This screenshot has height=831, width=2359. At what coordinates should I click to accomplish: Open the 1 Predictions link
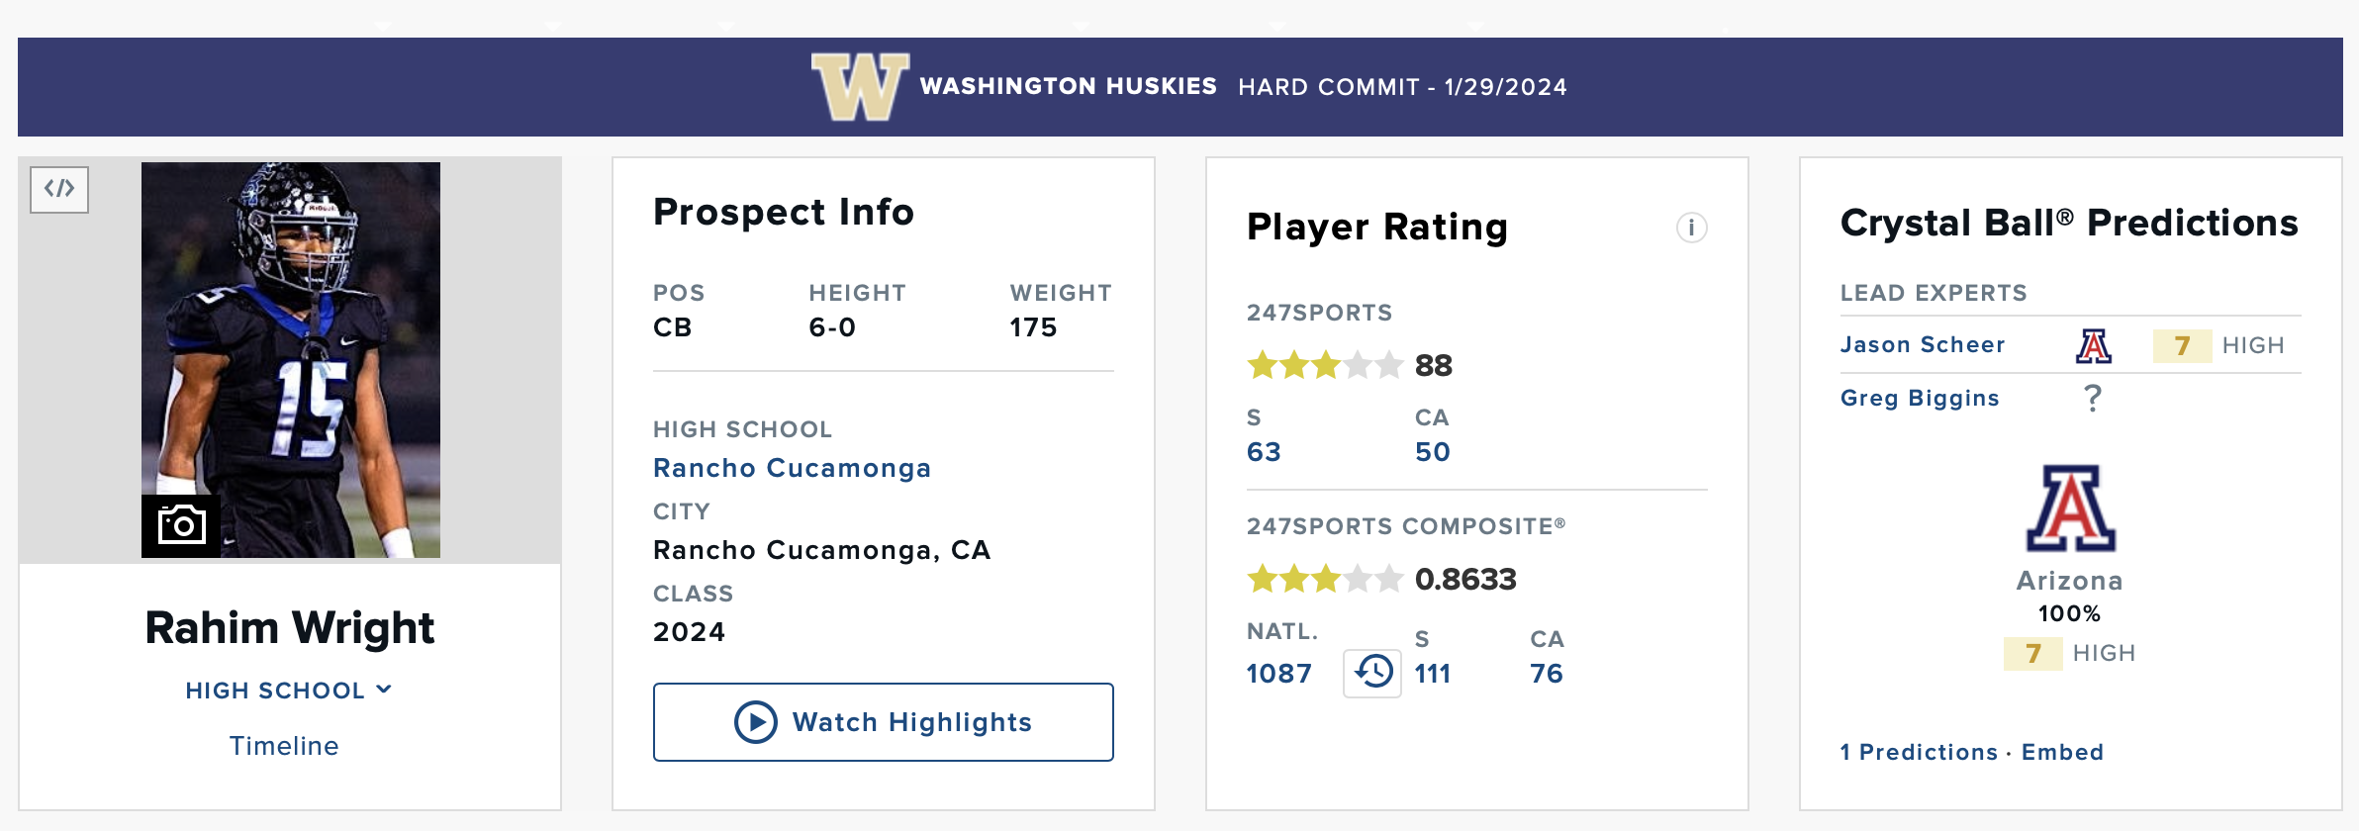pyautogui.click(x=1919, y=752)
